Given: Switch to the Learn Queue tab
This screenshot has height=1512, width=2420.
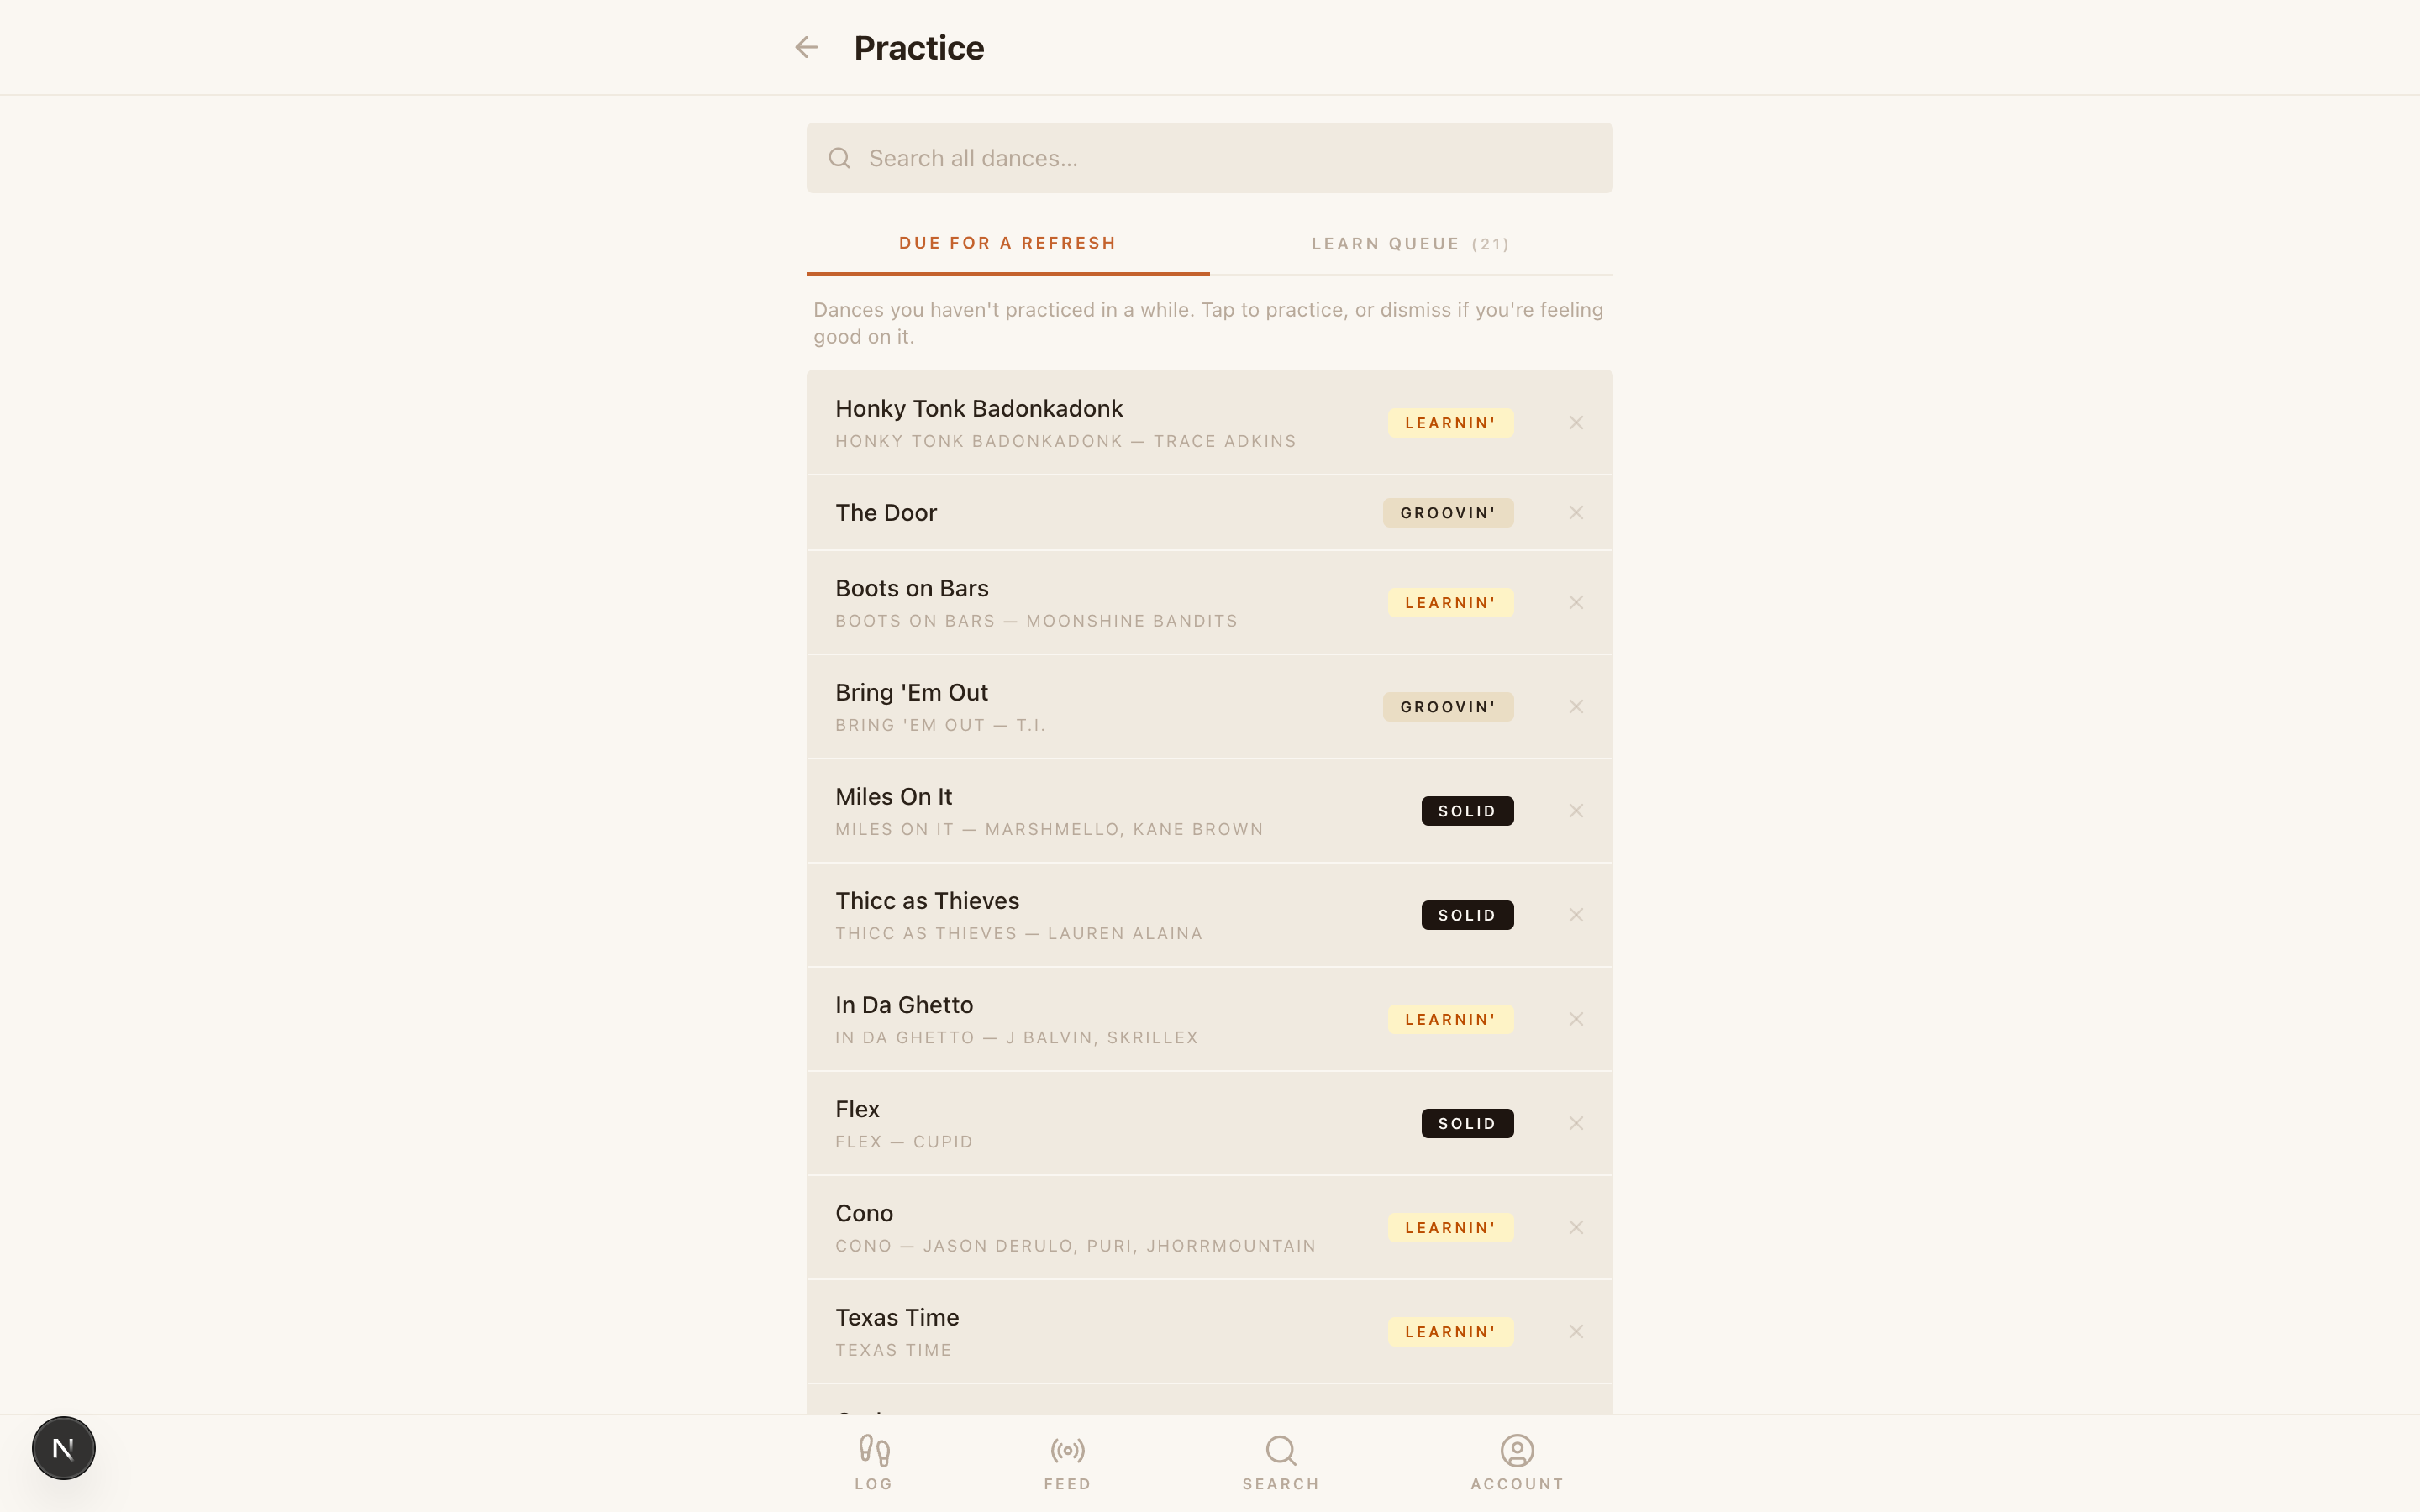Looking at the screenshot, I should [1410, 244].
